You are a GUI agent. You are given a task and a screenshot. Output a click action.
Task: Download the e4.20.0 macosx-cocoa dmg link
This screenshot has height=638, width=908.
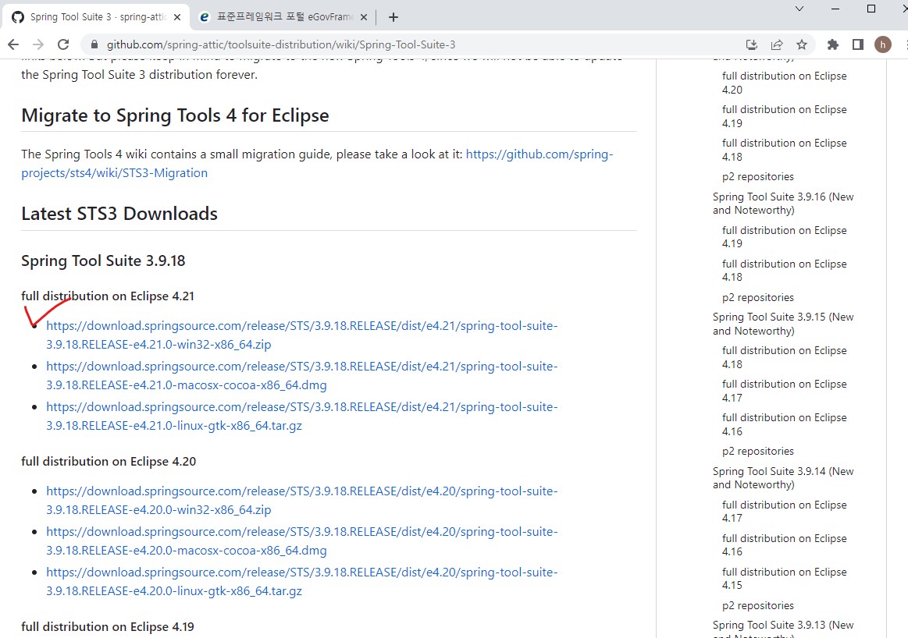tap(301, 541)
